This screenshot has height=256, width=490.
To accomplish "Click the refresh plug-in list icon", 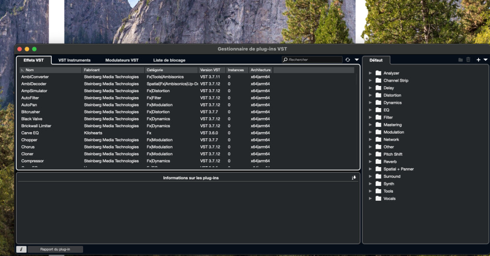I will (x=347, y=60).
